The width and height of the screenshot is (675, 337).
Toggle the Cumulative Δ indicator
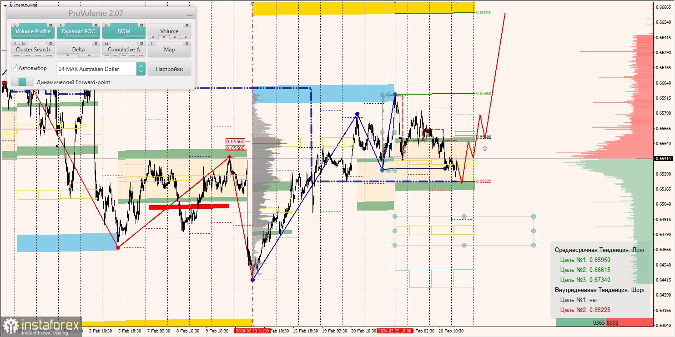click(124, 49)
